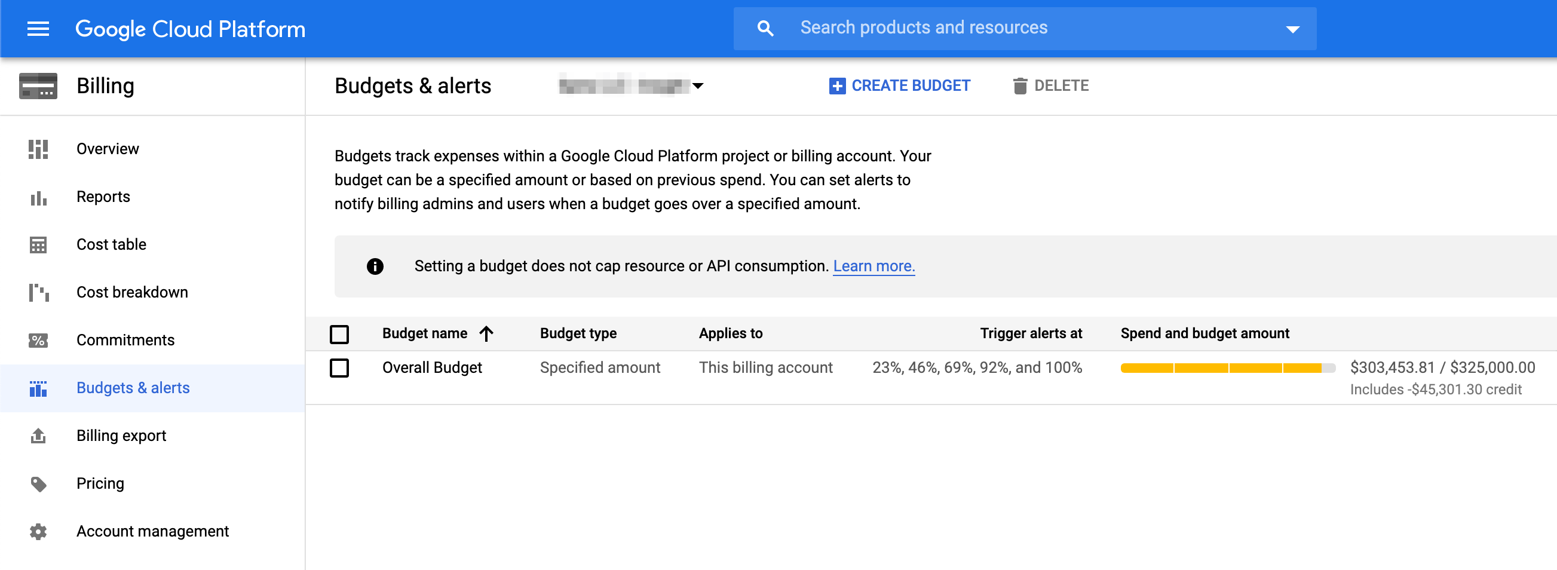Click the Pricing tag icon

38,484
